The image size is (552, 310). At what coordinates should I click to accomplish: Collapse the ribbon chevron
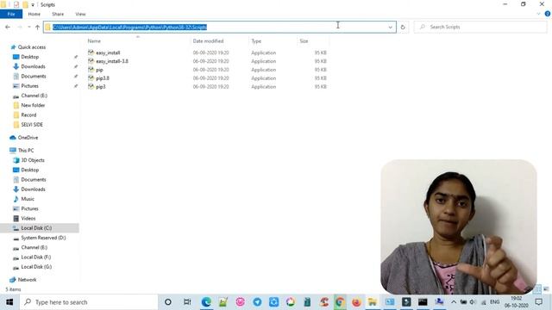[538, 14]
